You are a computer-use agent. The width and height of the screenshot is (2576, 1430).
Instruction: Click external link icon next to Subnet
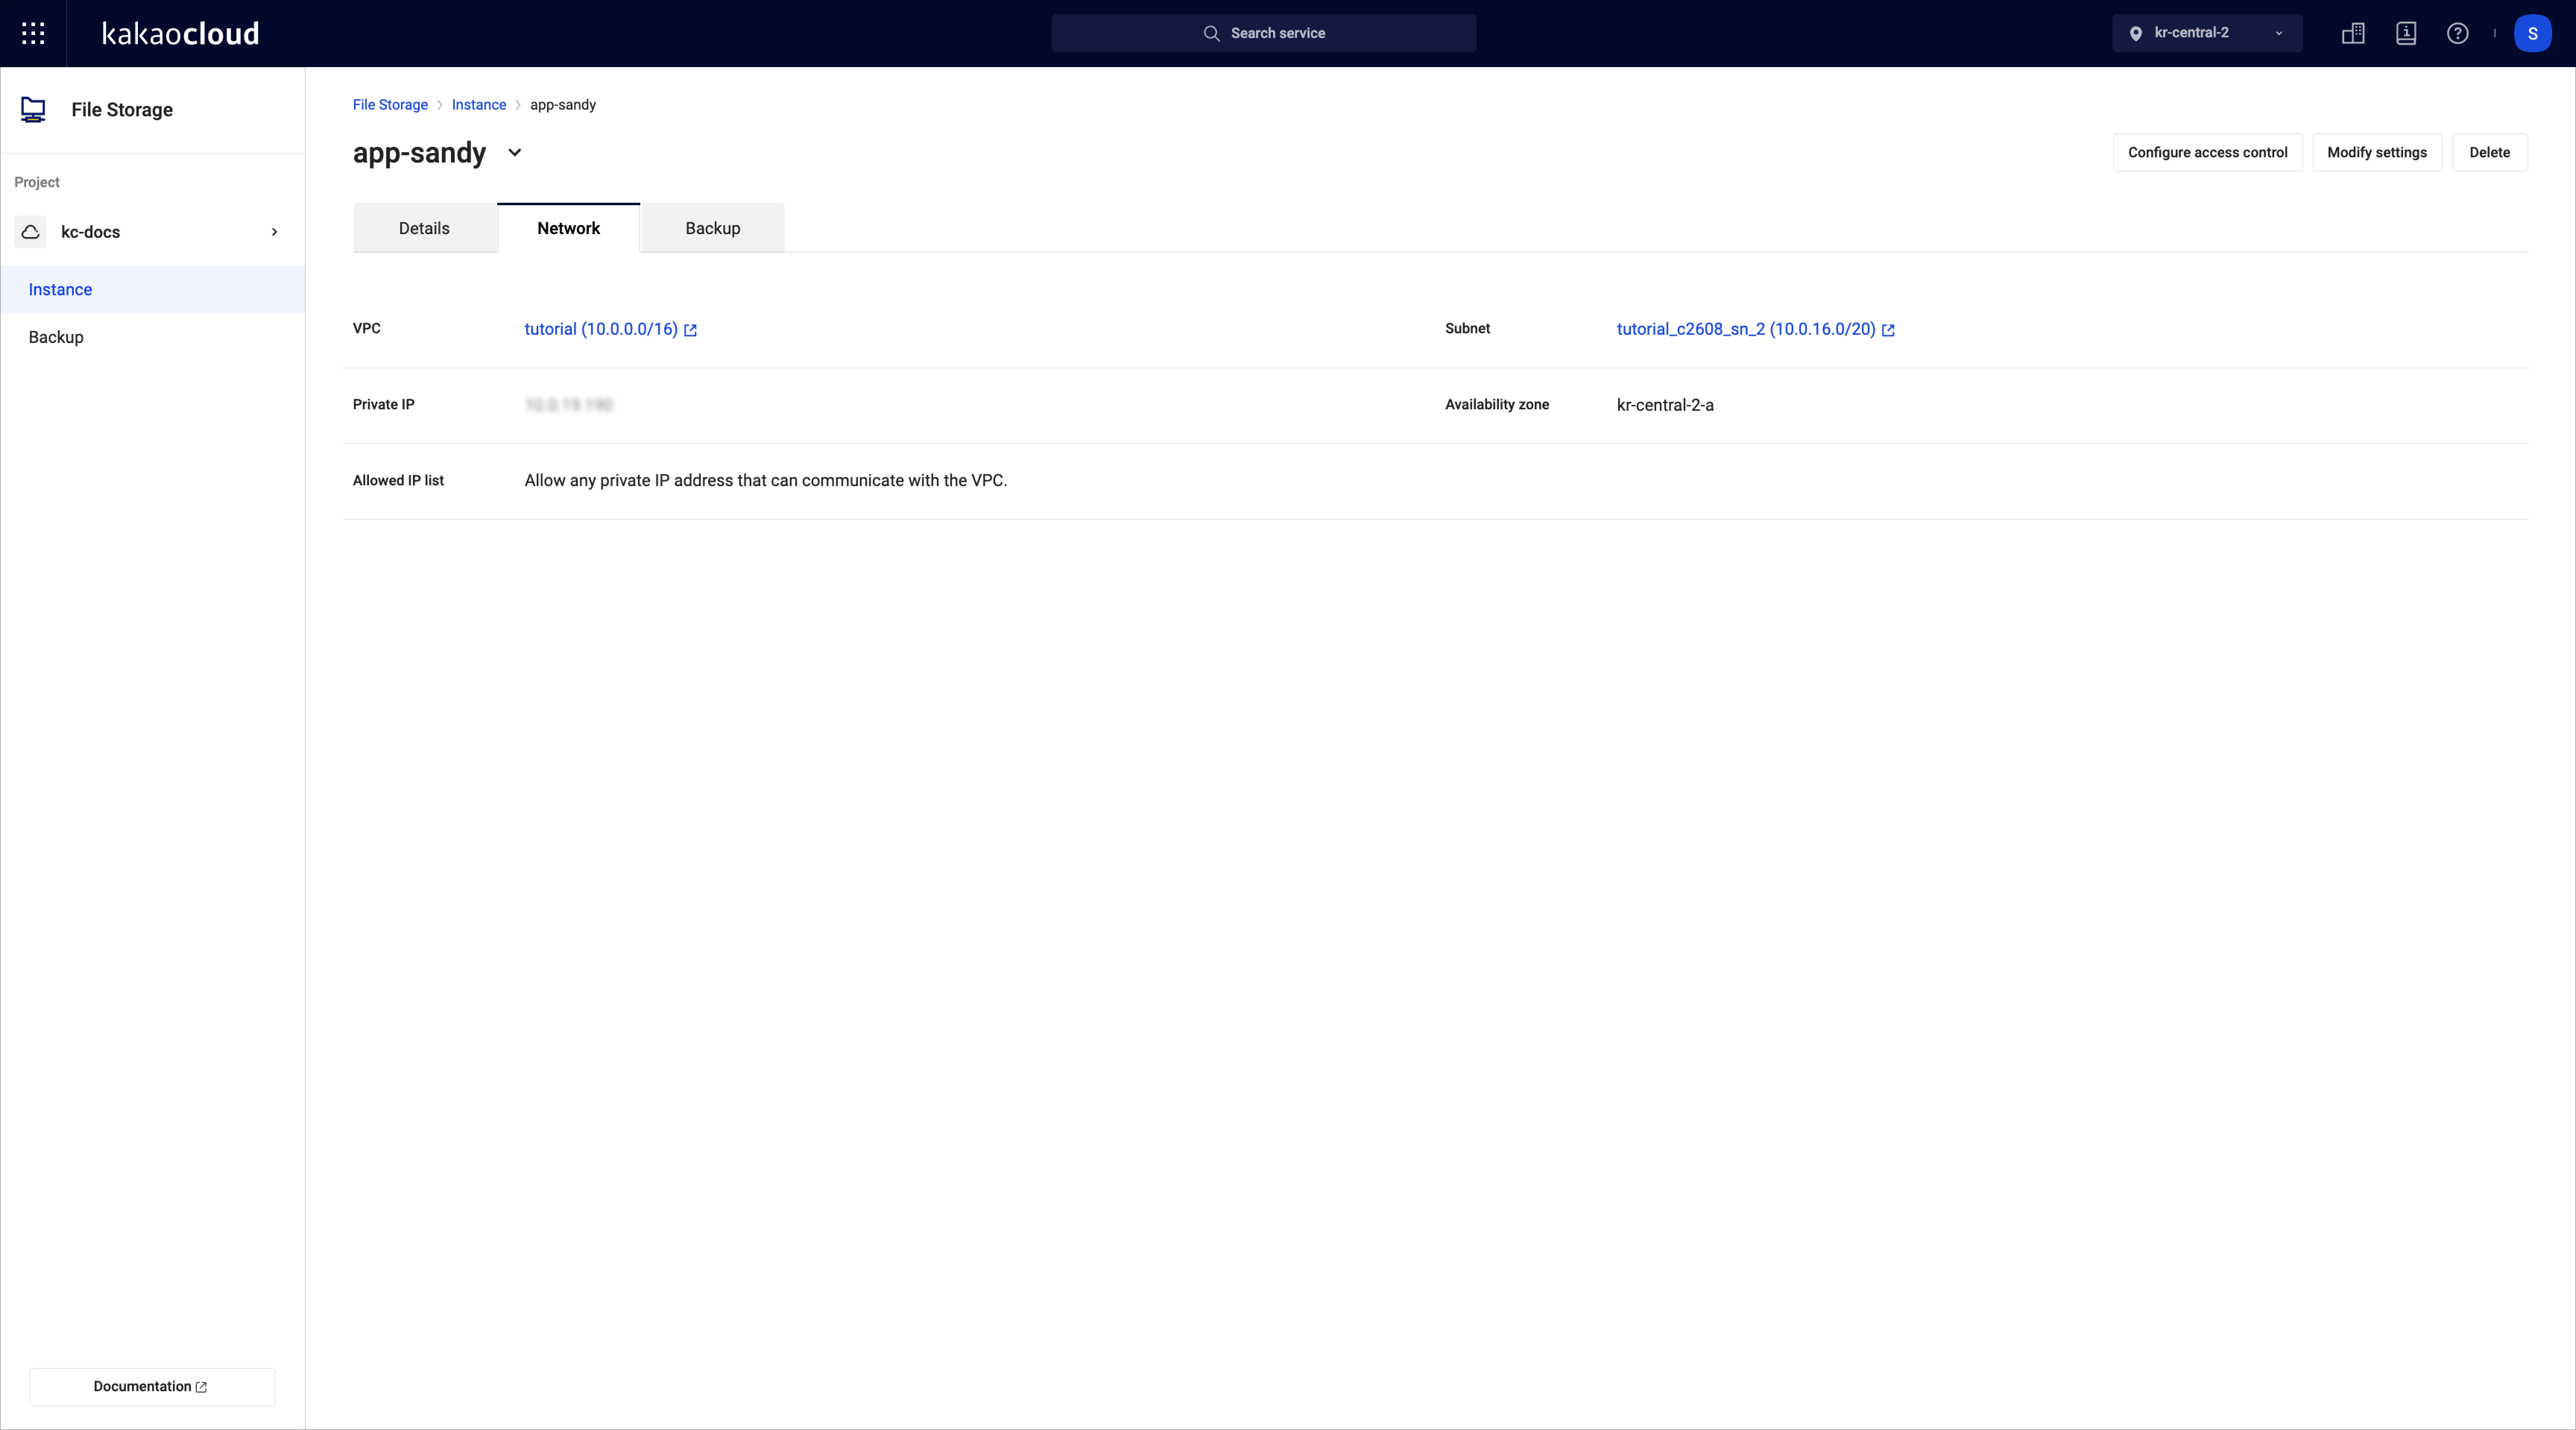[x=1888, y=330]
